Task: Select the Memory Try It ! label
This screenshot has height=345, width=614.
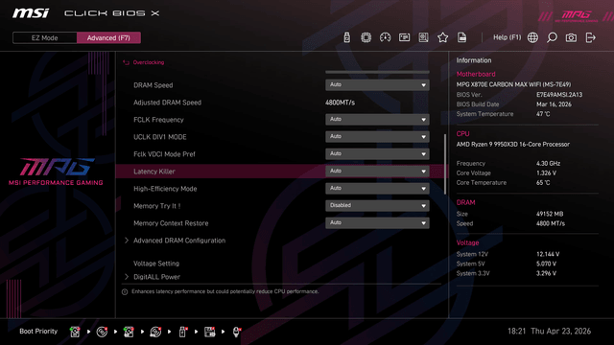Action: (x=157, y=206)
